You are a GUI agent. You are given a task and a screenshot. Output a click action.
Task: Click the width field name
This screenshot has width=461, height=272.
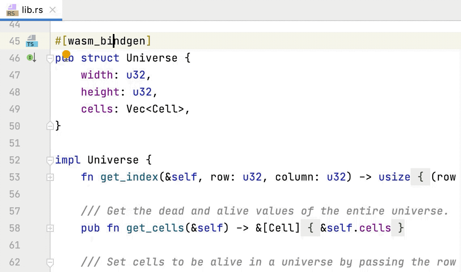tap(97, 75)
